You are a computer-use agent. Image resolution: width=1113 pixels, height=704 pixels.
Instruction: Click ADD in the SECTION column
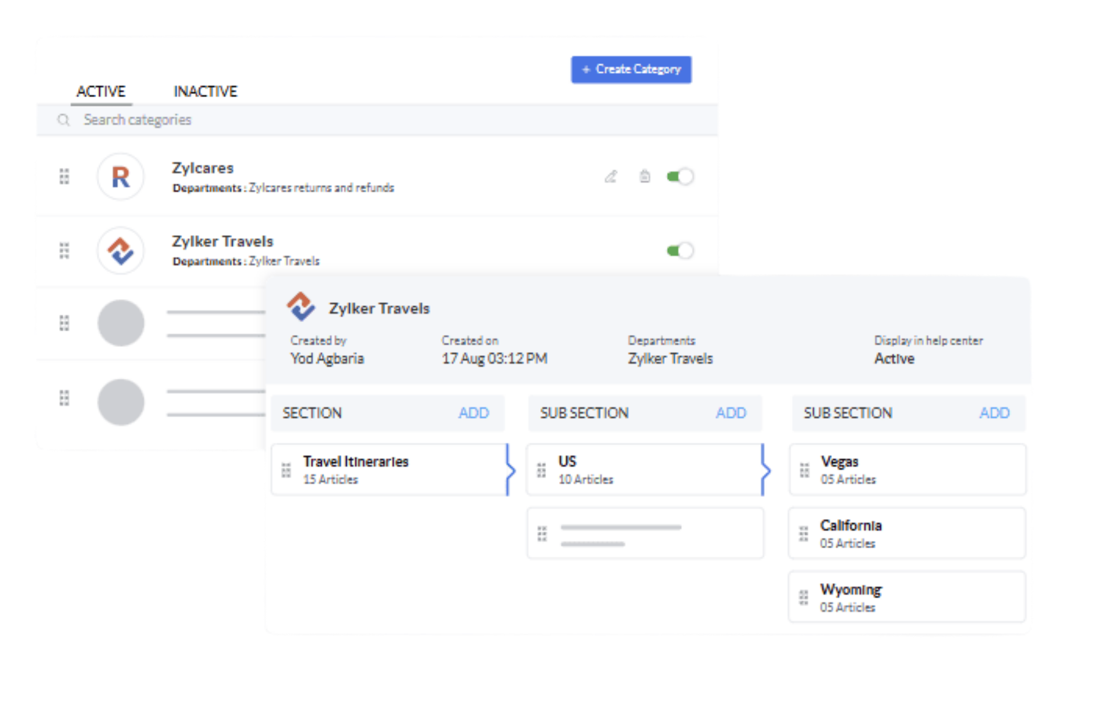473,413
